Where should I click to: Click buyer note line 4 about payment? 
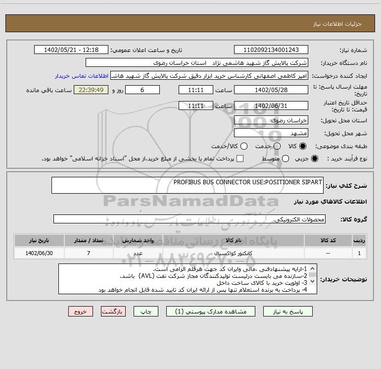click(203, 290)
